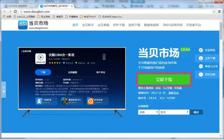Open the 智能电视网 nav item
This screenshot has height=139, width=224.
151,25
